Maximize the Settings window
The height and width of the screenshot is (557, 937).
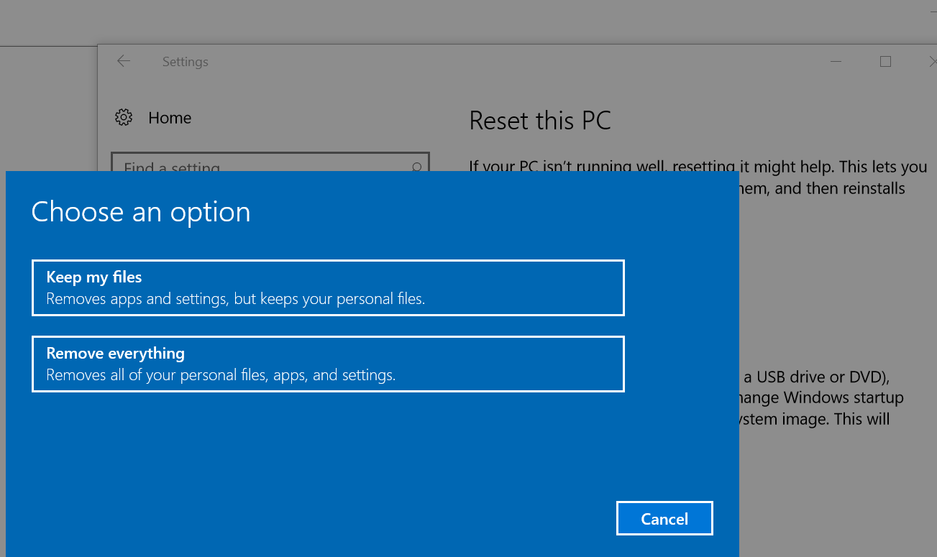(x=885, y=62)
